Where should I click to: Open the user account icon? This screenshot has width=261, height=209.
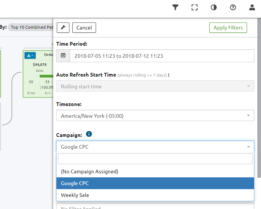(252, 7)
